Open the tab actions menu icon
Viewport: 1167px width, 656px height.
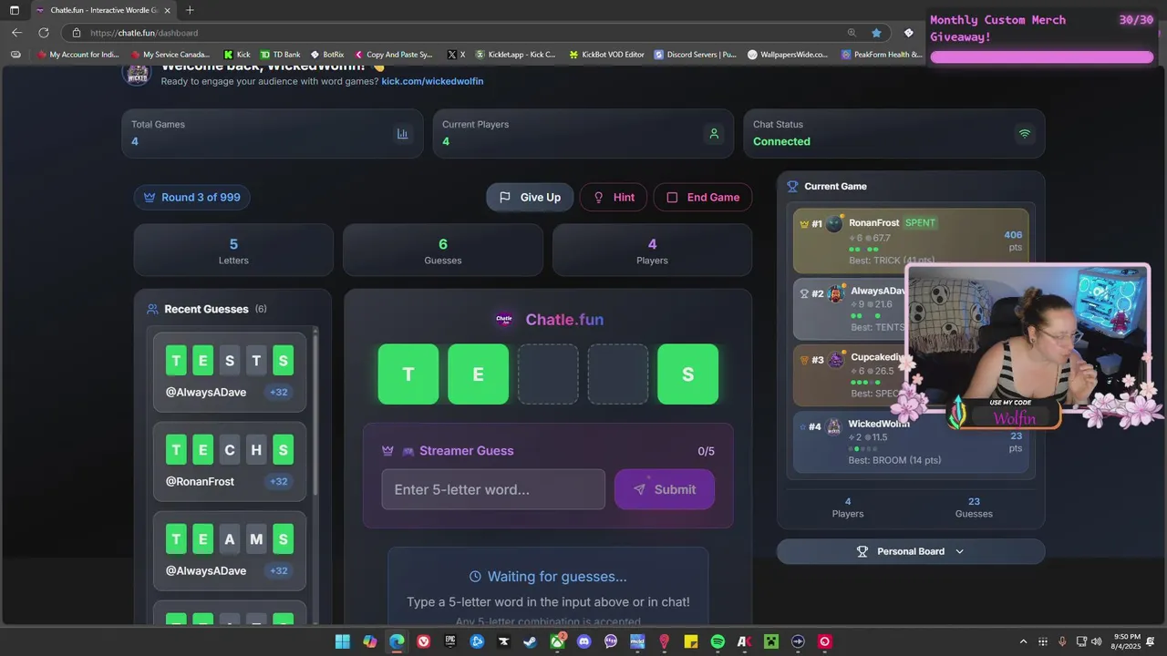click(14, 10)
